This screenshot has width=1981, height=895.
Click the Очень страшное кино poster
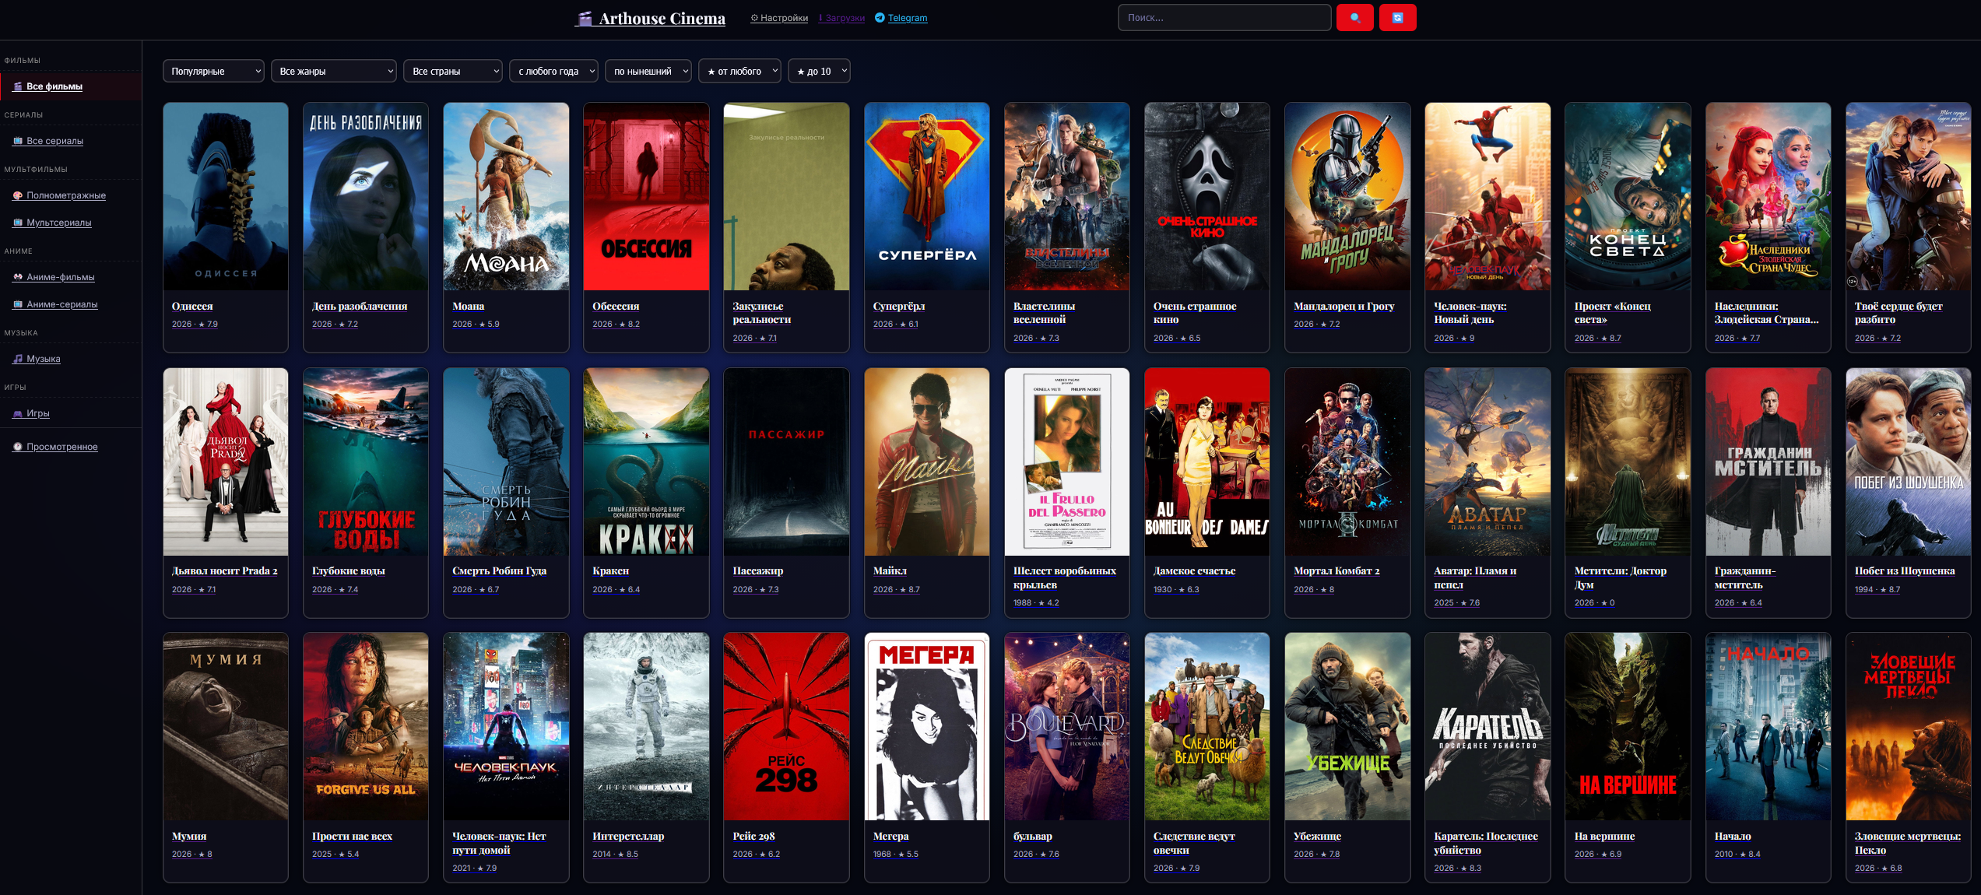click(1207, 196)
